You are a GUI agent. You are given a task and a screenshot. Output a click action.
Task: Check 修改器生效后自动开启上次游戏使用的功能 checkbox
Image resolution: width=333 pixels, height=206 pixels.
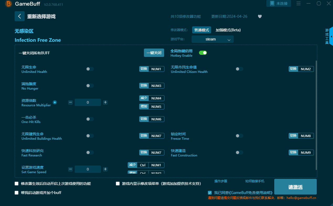tap(17, 184)
